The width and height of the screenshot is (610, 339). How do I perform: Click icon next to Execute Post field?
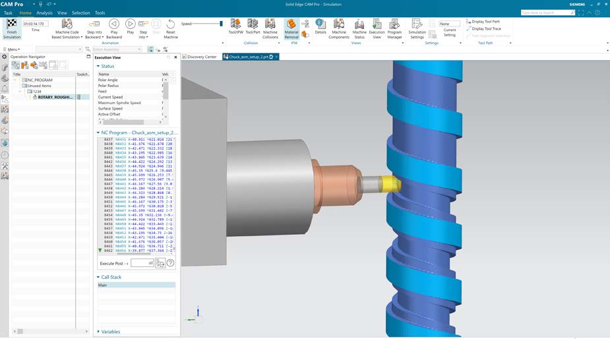[160, 263]
